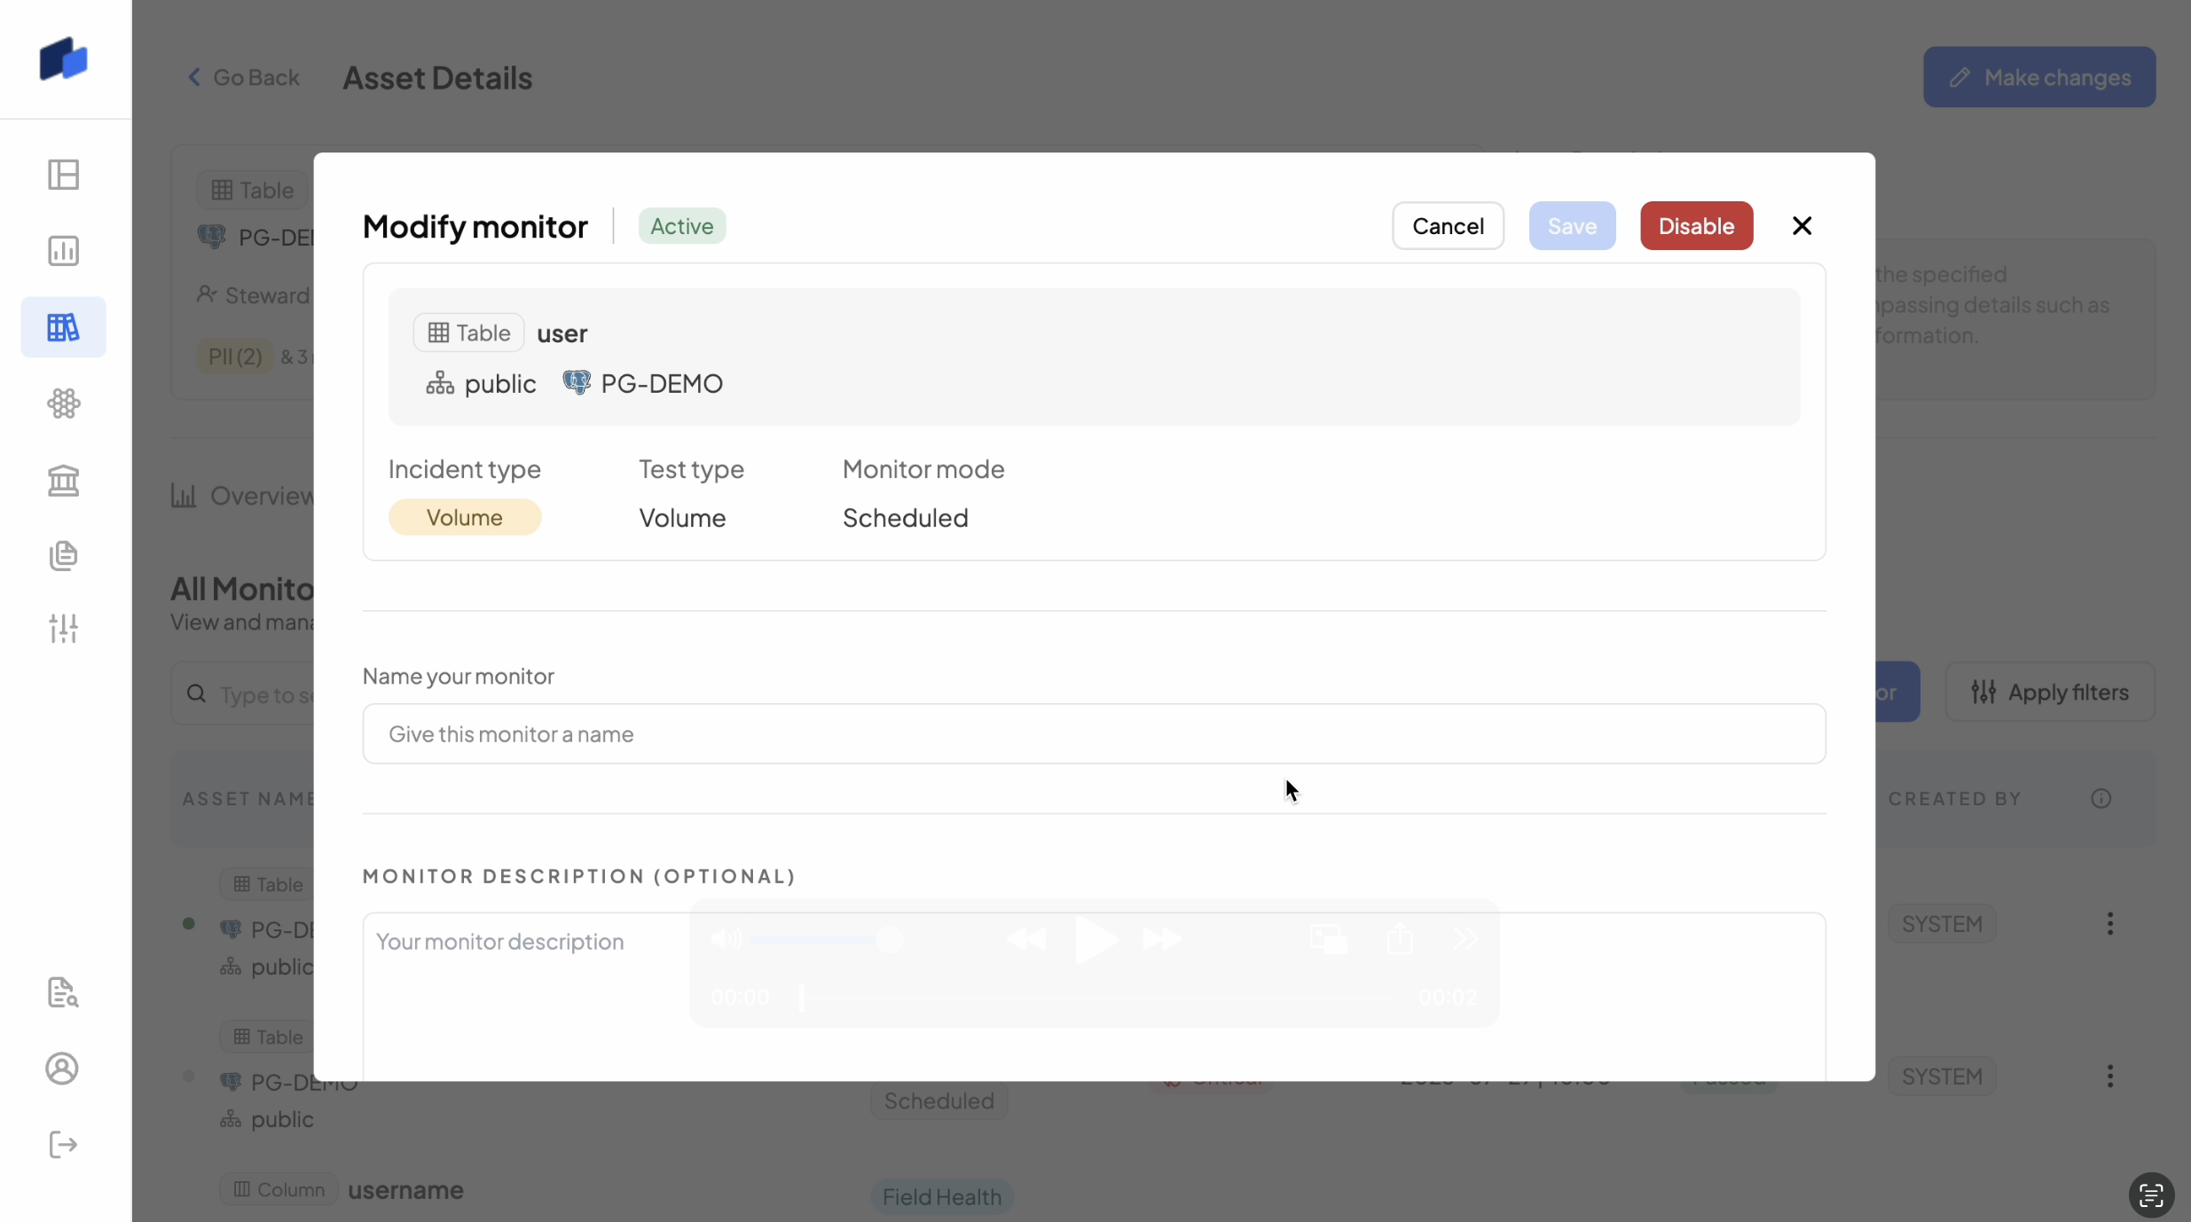The width and height of the screenshot is (2191, 1222).
Task: Open the document search sidebar icon
Action: (x=63, y=992)
